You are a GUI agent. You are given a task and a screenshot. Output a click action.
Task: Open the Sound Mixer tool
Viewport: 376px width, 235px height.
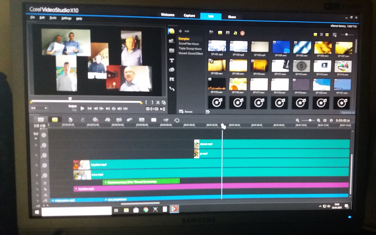point(108,120)
